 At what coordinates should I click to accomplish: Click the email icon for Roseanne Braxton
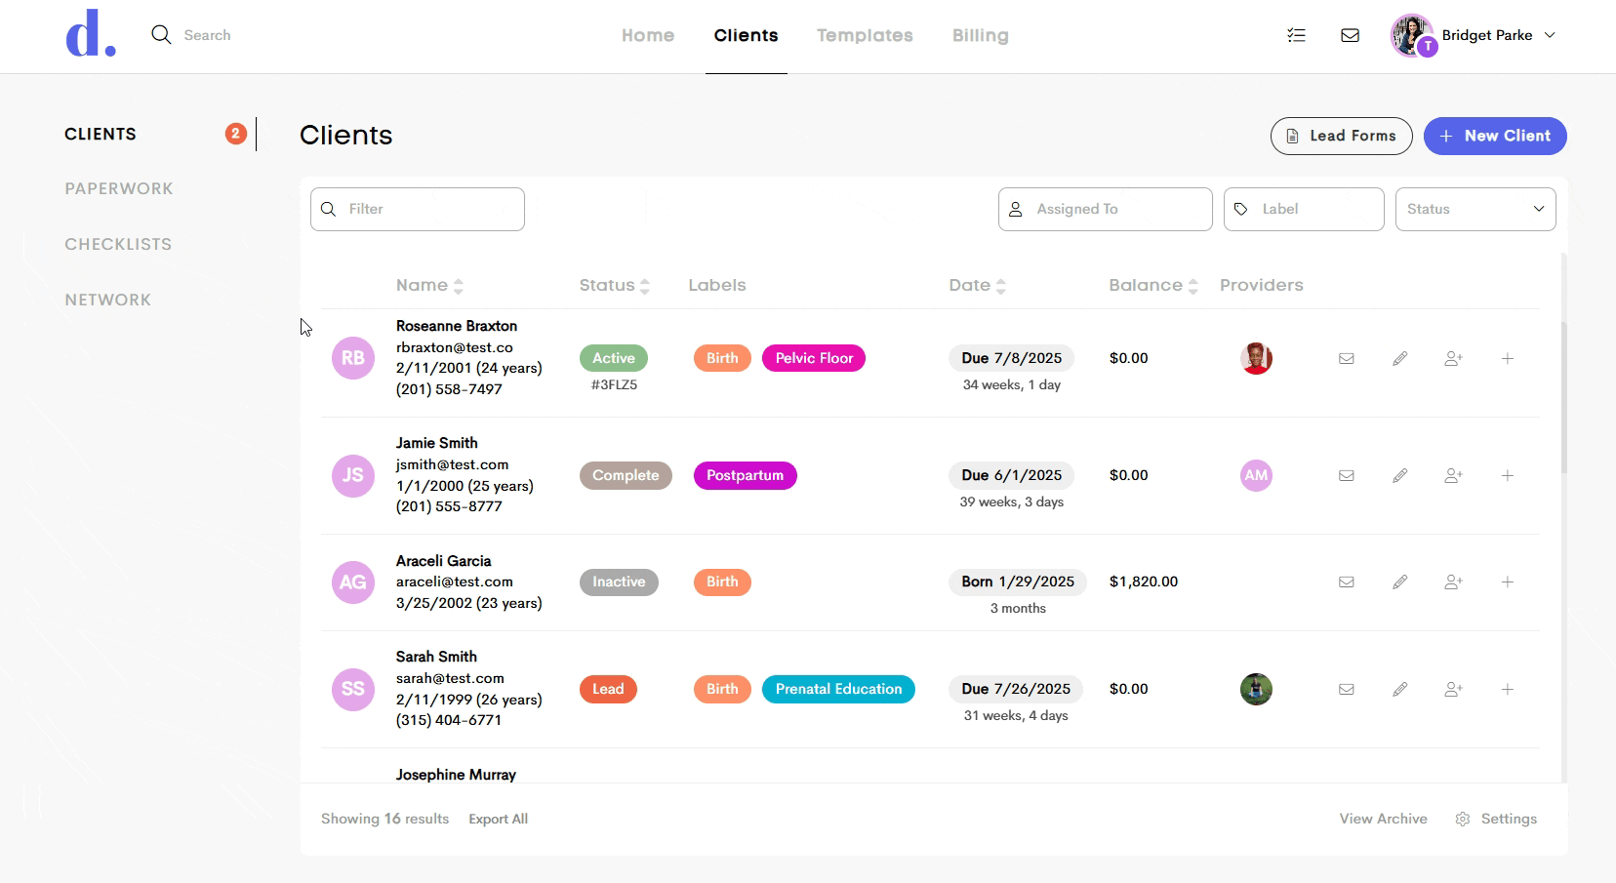coord(1347,358)
